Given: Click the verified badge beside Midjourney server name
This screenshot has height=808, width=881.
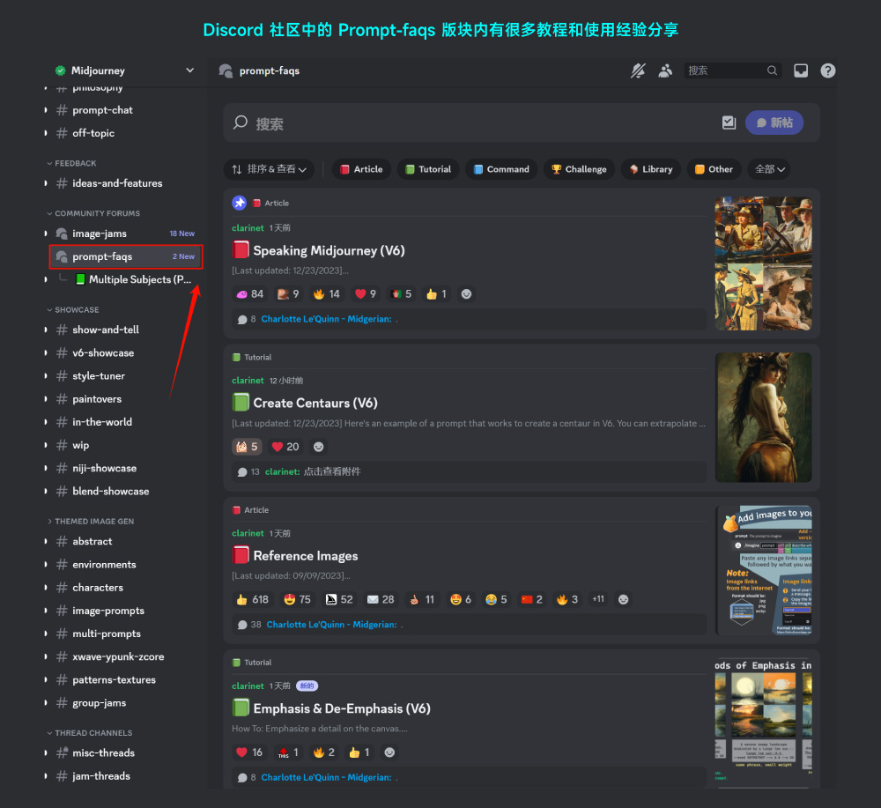Looking at the screenshot, I should click(x=60, y=70).
